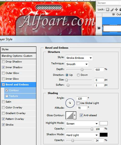The image size is (121, 145).
Task: Enable the Drop Shadow checkbox
Action: [3, 62]
